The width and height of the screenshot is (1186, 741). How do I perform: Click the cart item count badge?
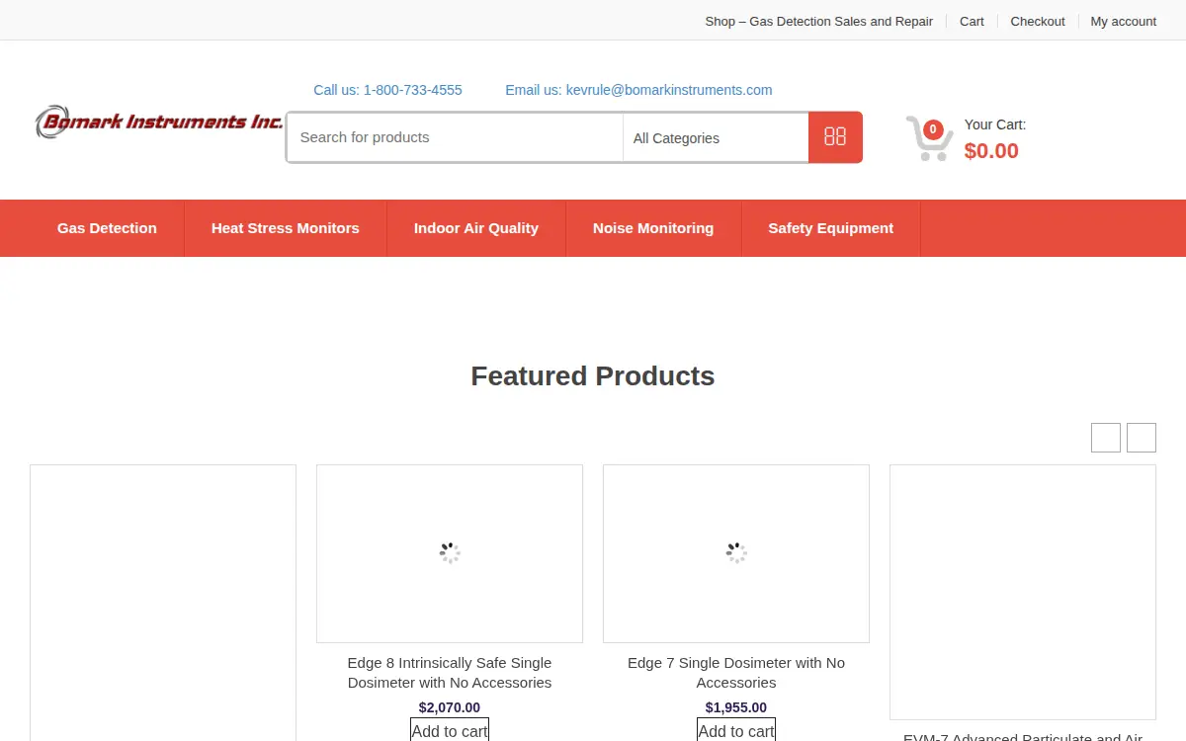tap(933, 129)
